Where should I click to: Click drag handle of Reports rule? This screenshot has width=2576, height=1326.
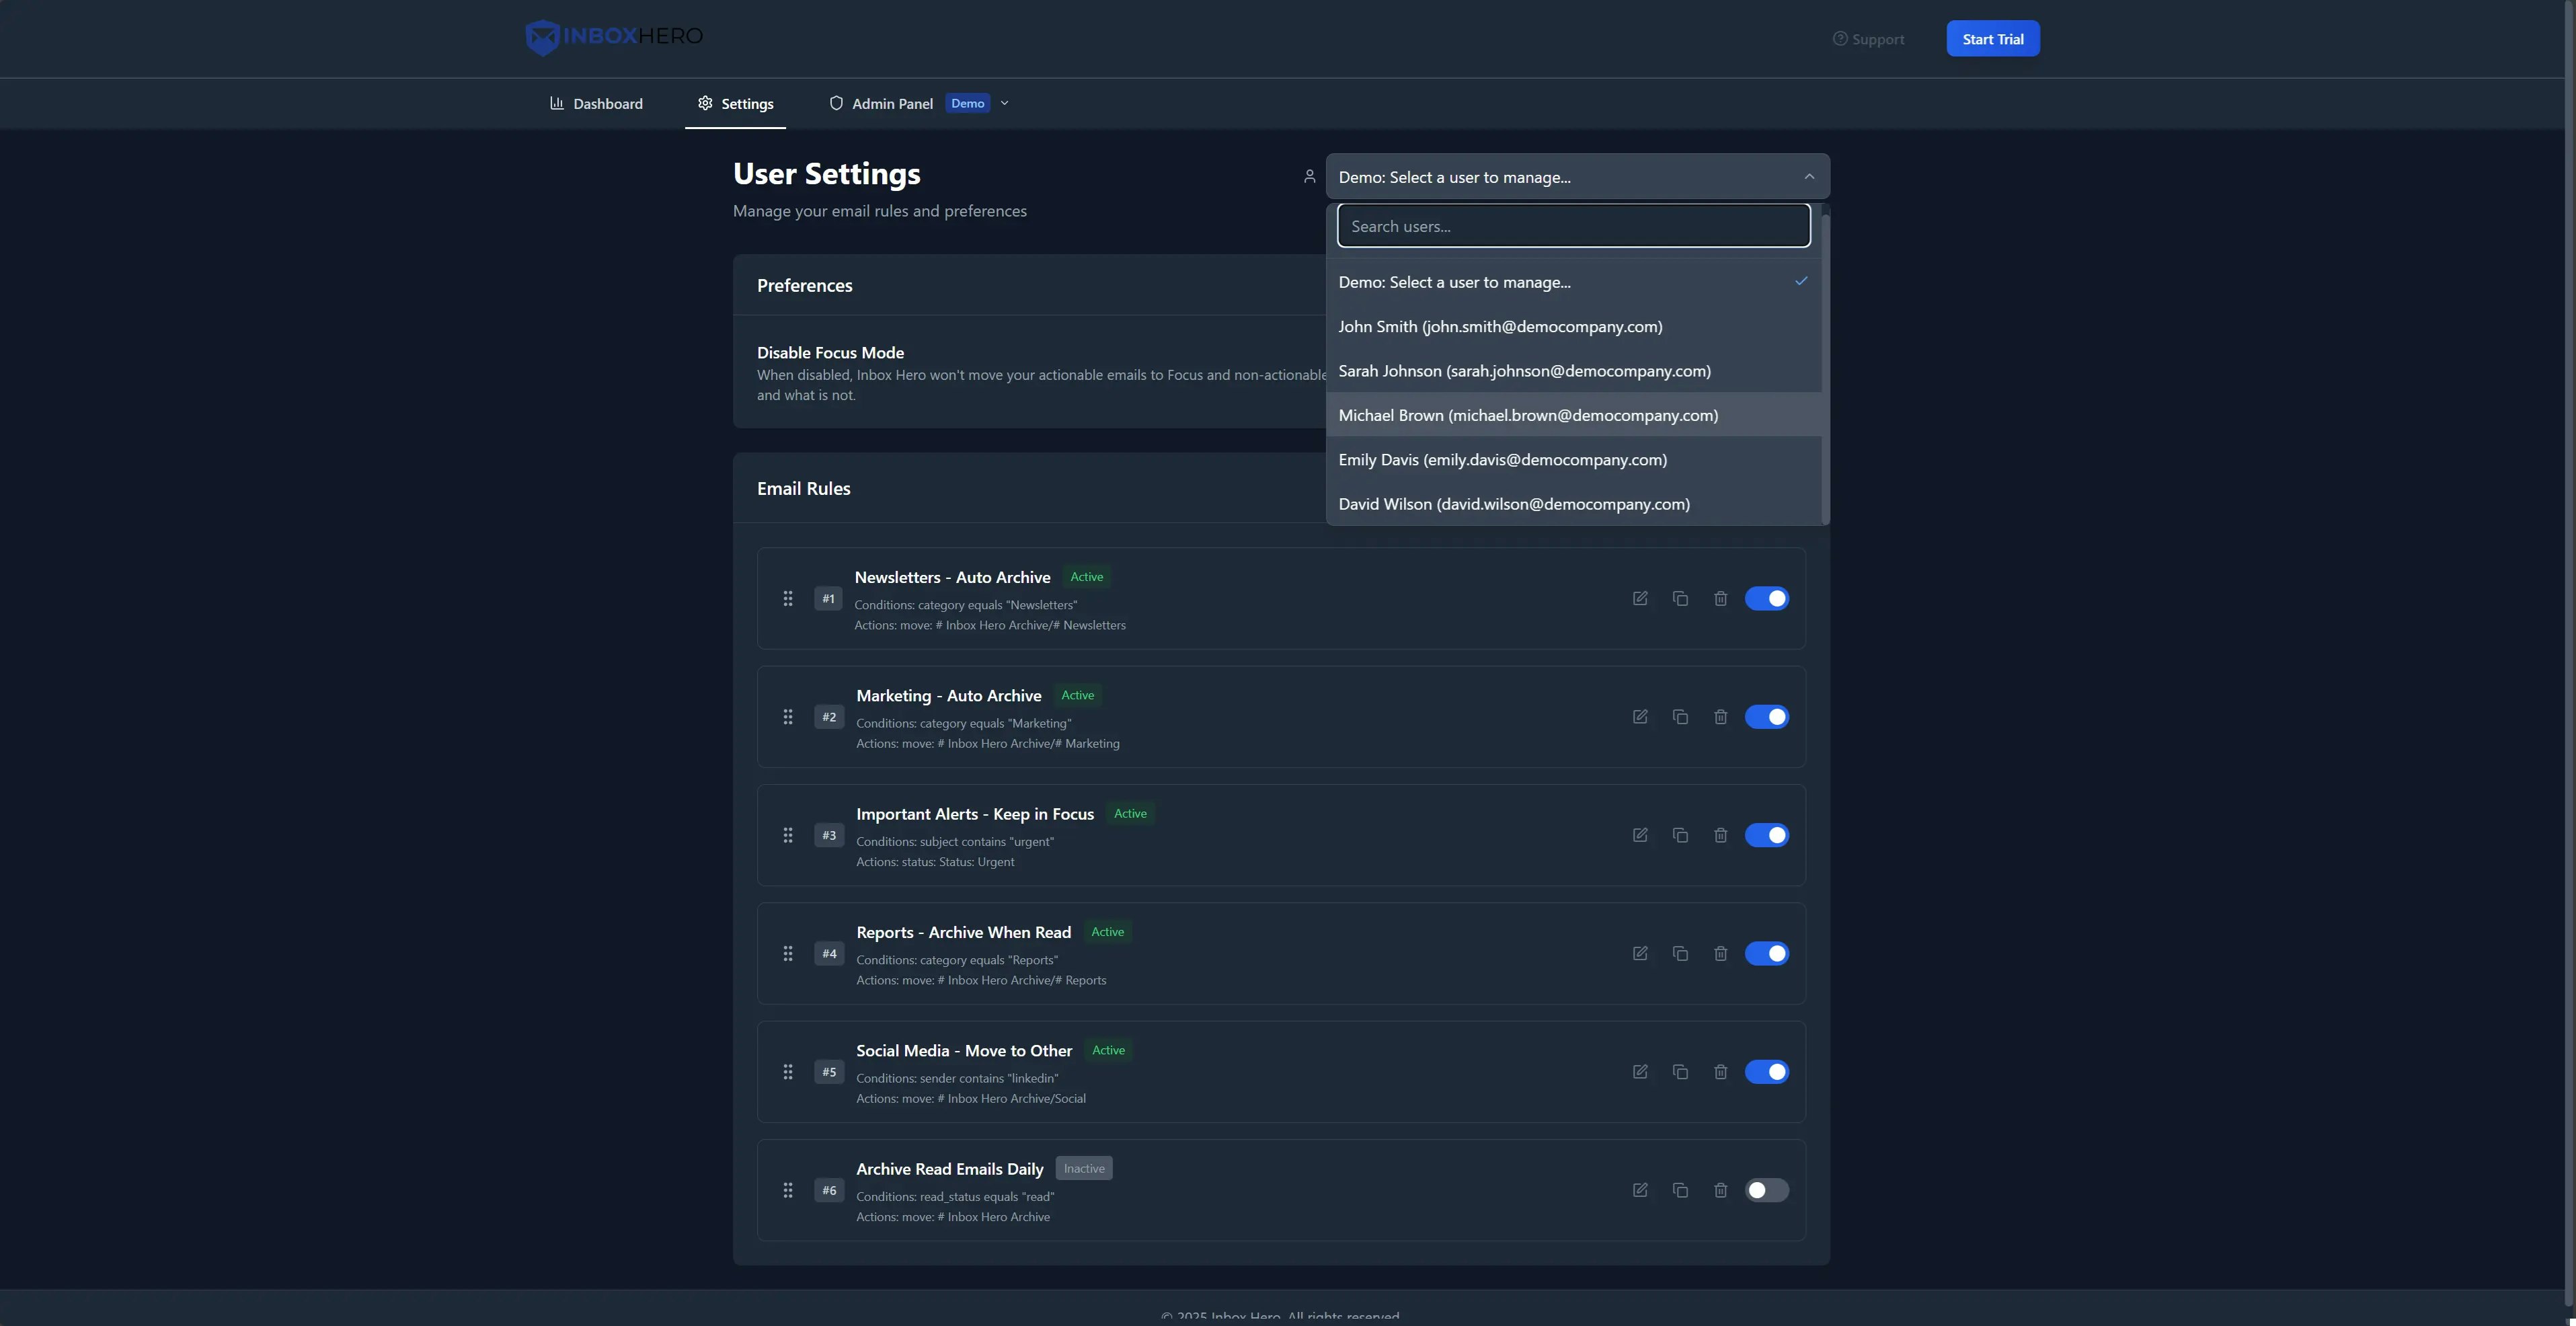click(788, 954)
